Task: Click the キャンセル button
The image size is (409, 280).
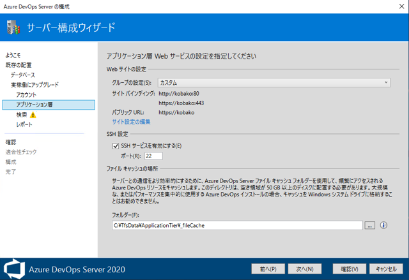Action: click(x=386, y=269)
